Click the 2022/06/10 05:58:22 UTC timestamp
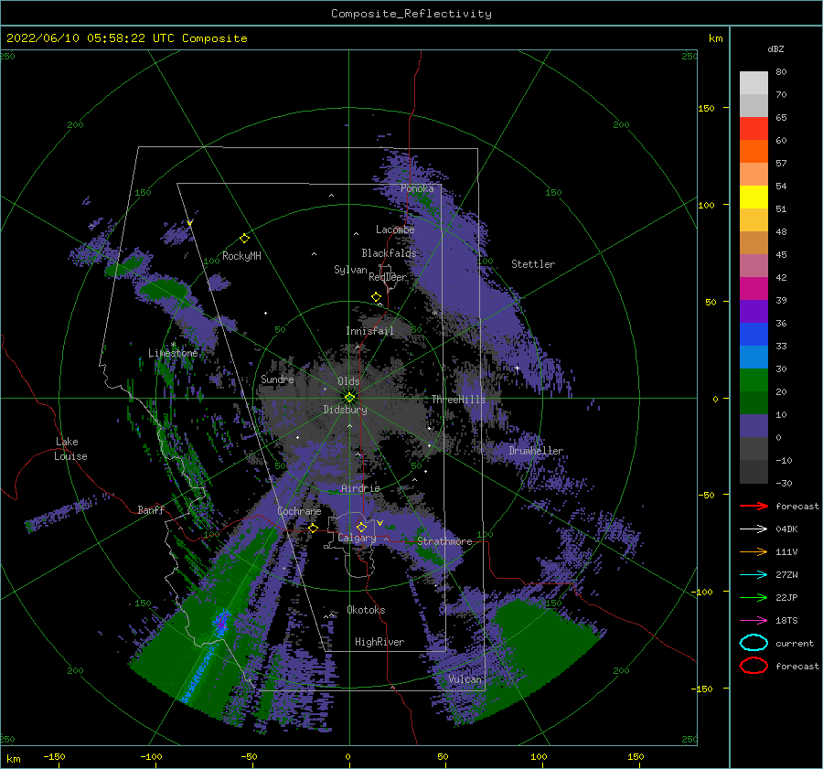The image size is (823, 769). pyautogui.click(x=126, y=38)
